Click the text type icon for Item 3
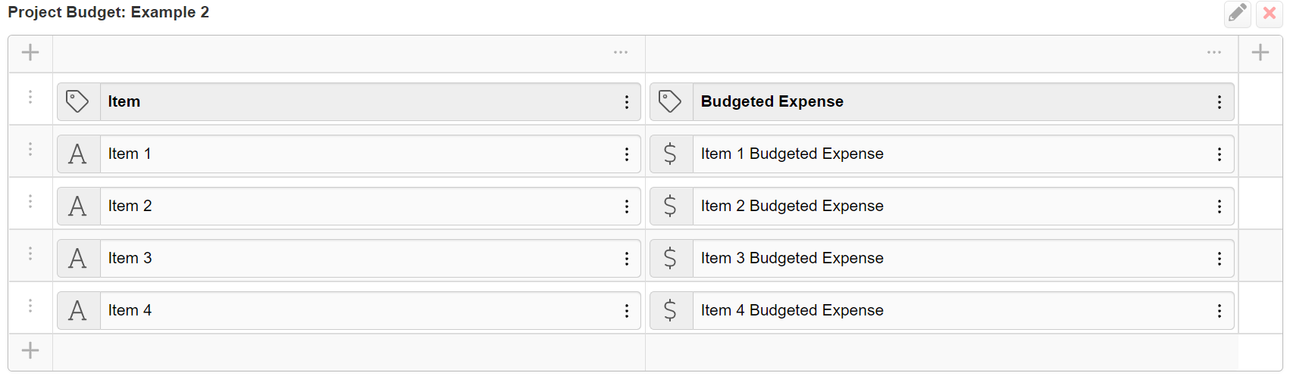The image size is (1290, 376). tap(78, 258)
